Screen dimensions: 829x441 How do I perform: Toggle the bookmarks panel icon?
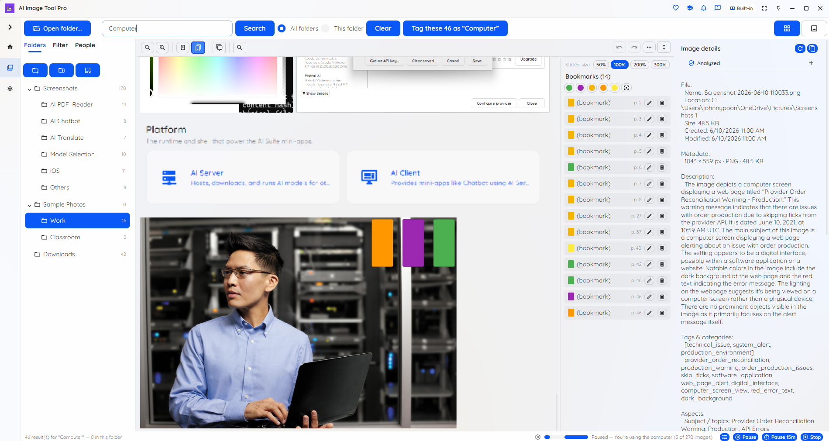point(198,48)
